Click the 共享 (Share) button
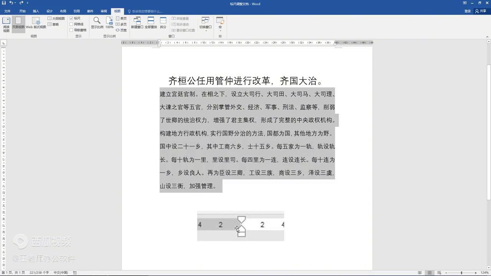 [x=481, y=11]
